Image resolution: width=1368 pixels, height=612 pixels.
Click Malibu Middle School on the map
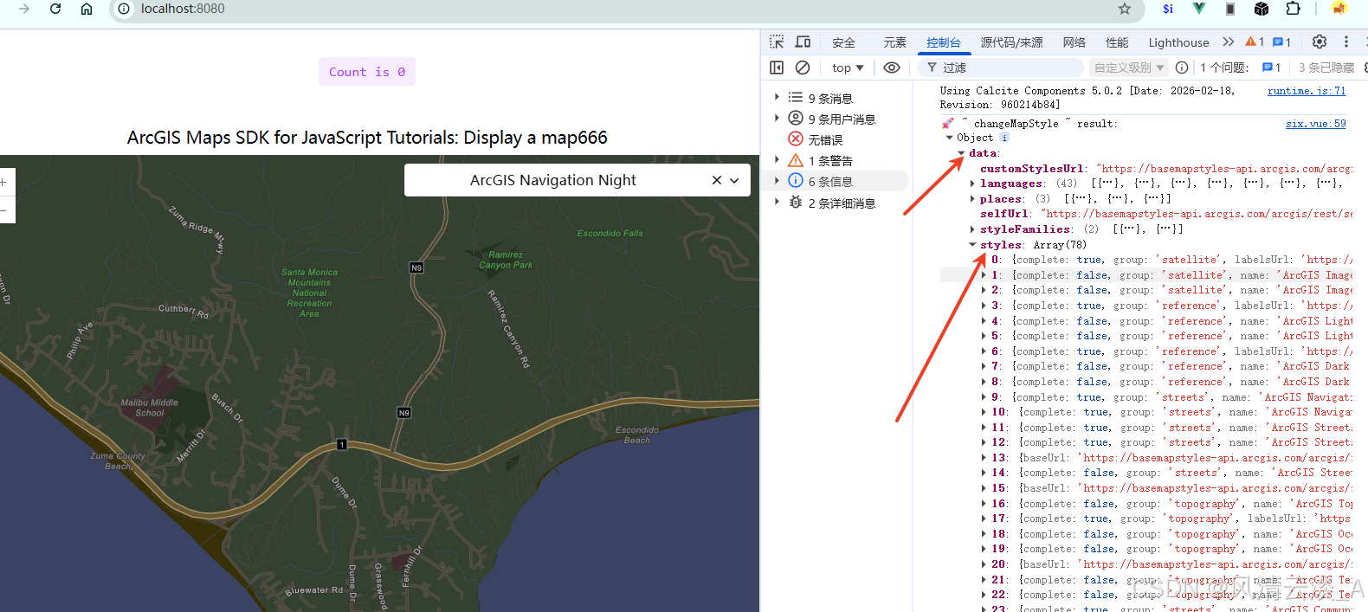149,408
